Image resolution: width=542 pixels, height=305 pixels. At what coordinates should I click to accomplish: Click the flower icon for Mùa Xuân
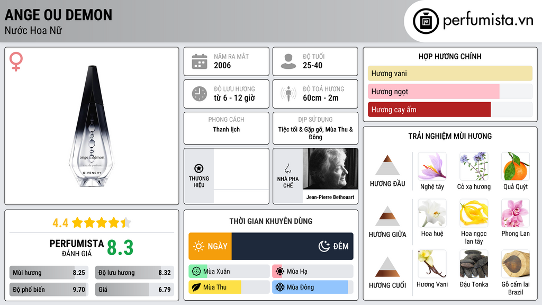[x=196, y=272]
